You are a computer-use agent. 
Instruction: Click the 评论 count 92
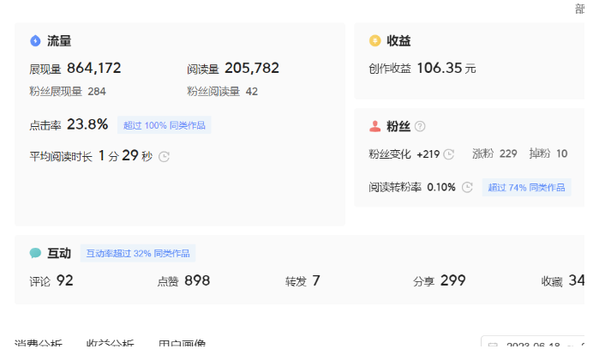(x=65, y=280)
